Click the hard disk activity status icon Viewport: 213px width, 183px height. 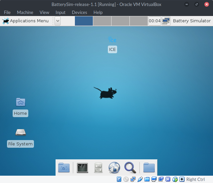119,179
